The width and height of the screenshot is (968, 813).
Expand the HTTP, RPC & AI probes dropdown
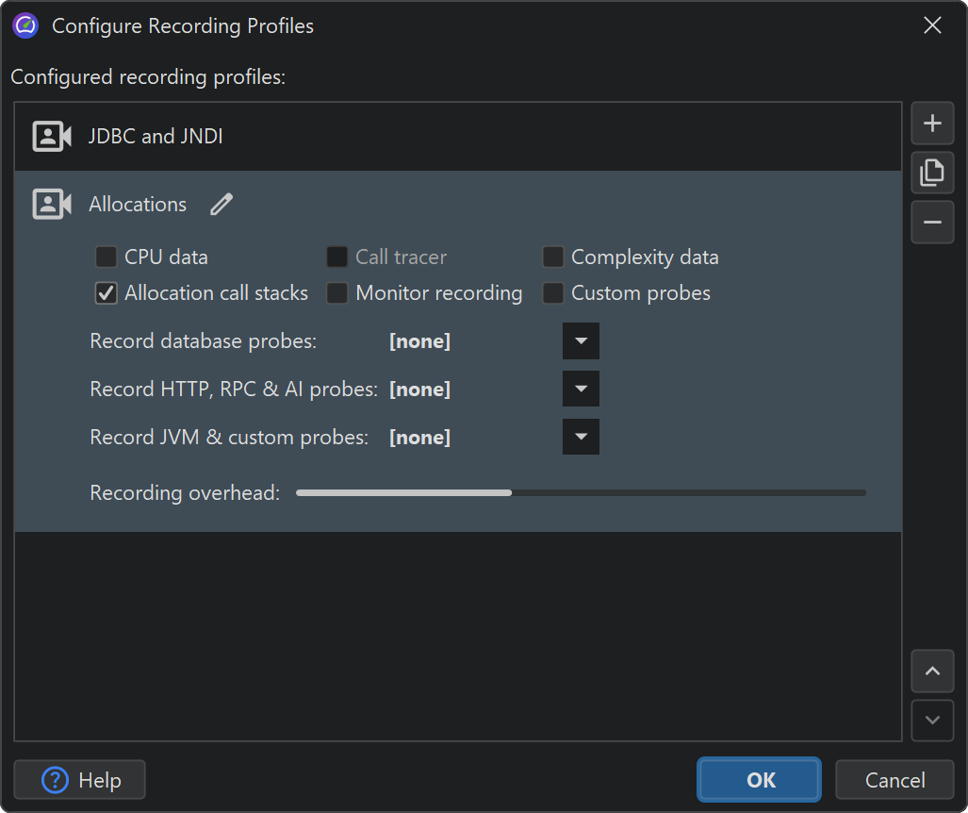581,389
